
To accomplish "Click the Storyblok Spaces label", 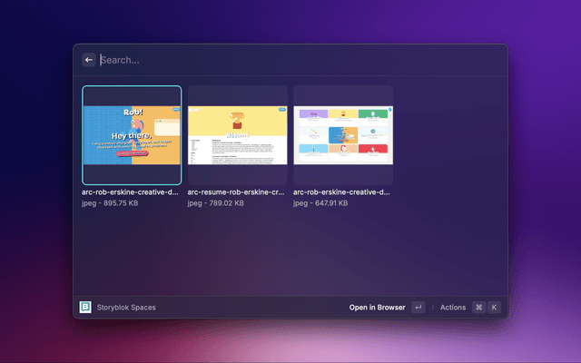I will [126, 308].
